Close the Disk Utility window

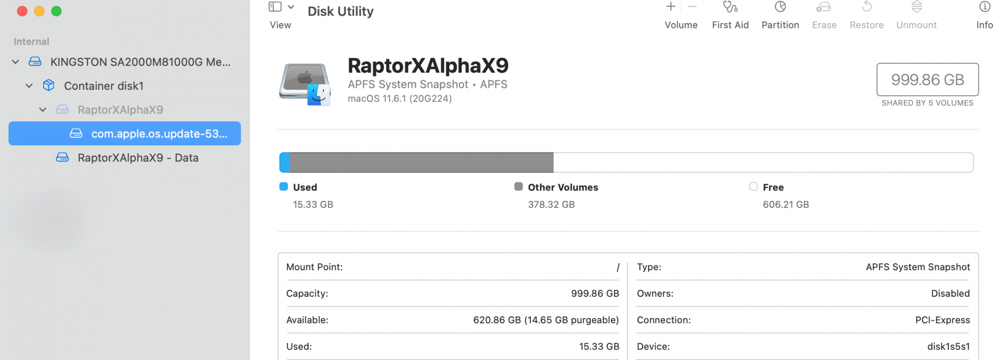click(22, 11)
